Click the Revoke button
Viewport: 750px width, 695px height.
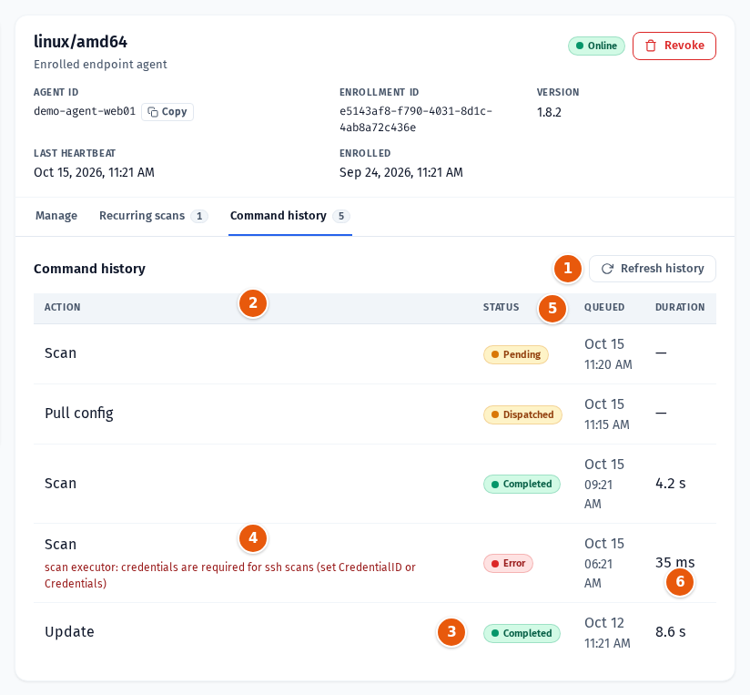pos(674,46)
